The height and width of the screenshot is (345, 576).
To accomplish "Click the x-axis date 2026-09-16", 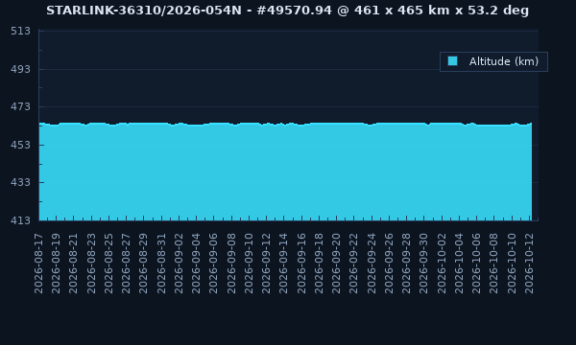I will click(301, 264).
